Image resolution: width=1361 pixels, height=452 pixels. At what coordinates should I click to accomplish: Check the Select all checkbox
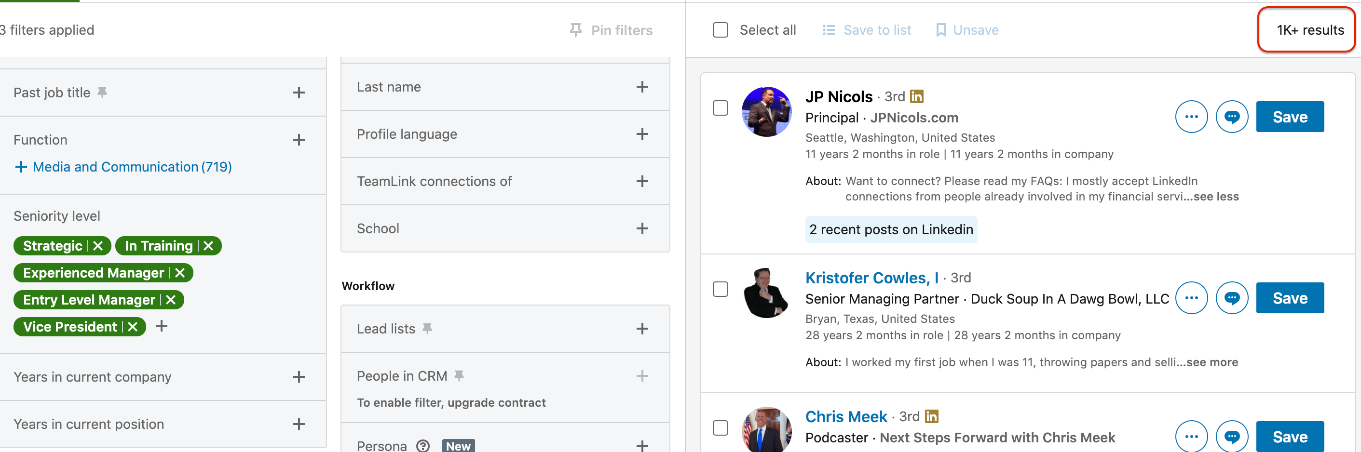point(720,30)
